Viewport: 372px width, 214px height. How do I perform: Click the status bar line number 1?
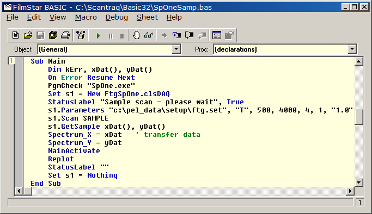click(359, 203)
